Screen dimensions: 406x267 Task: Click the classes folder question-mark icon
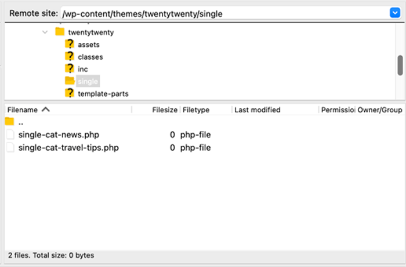tap(70, 57)
